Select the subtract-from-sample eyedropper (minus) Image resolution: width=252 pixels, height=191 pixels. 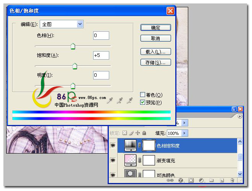[129, 100]
